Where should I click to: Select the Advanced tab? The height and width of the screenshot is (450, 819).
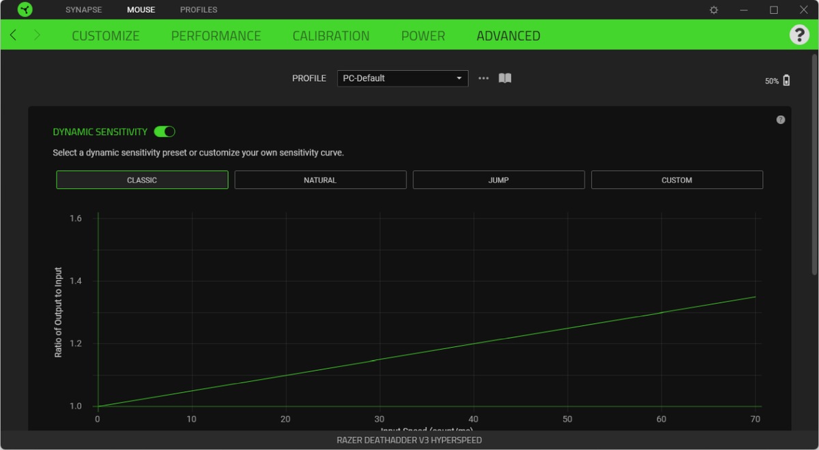click(x=508, y=36)
